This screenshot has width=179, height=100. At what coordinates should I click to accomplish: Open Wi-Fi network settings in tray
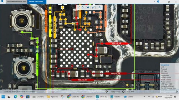point(149,97)
